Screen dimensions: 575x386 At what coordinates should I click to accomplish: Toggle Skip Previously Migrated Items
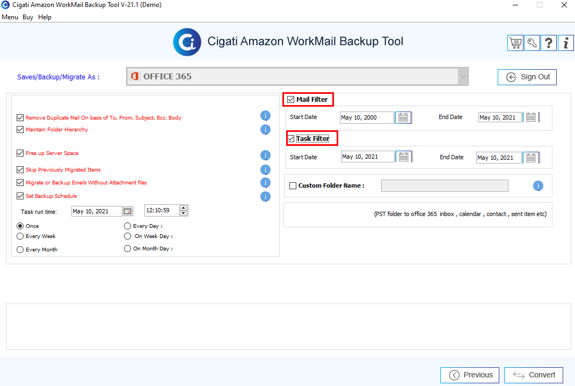pos(20,169)
